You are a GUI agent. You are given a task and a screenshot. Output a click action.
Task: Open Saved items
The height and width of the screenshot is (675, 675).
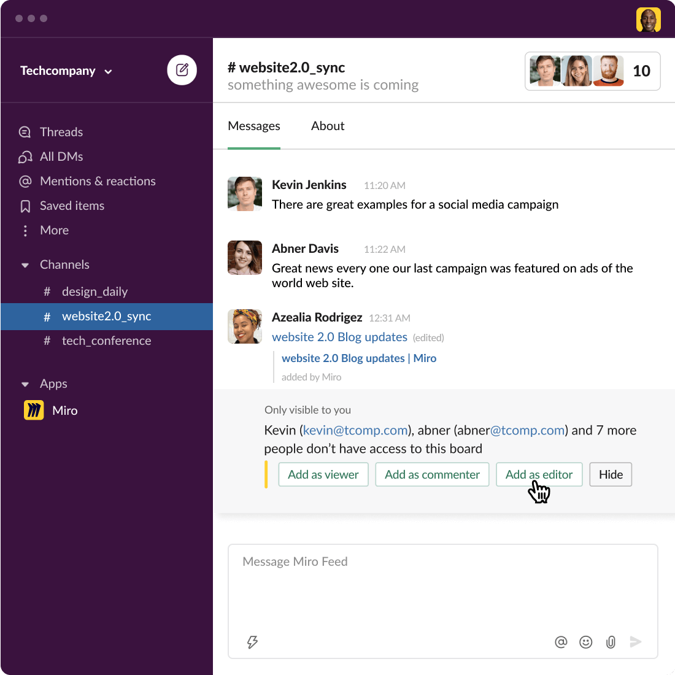[x=72, y=206]
